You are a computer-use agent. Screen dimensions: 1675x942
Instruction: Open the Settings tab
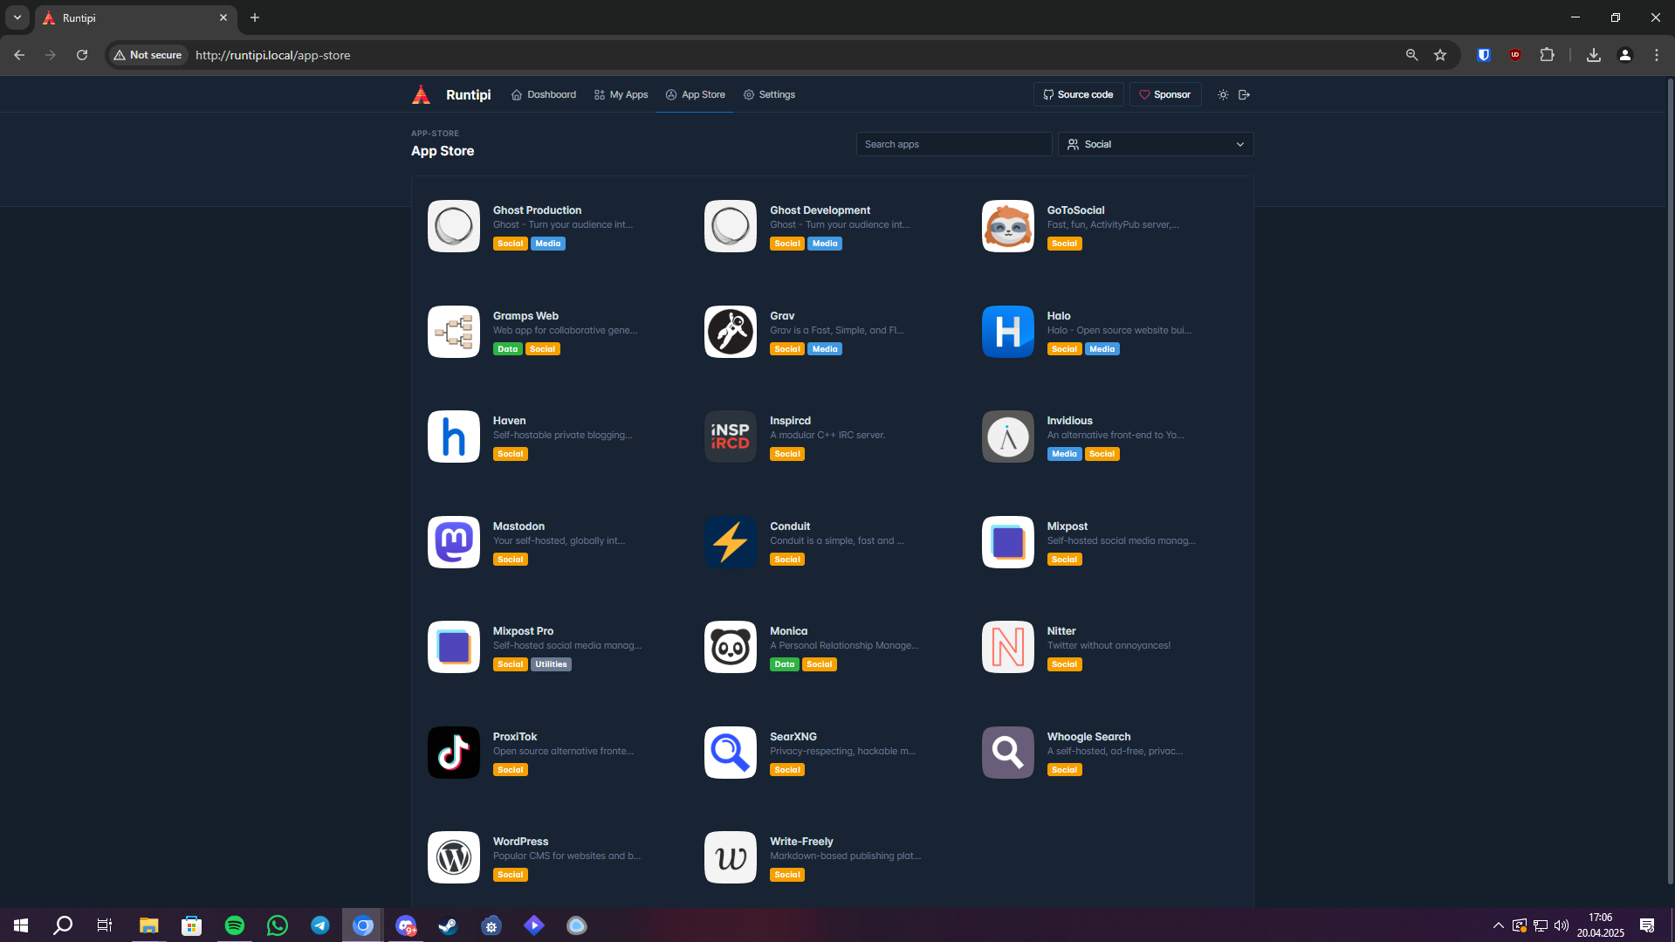click(x=769, y=95)
